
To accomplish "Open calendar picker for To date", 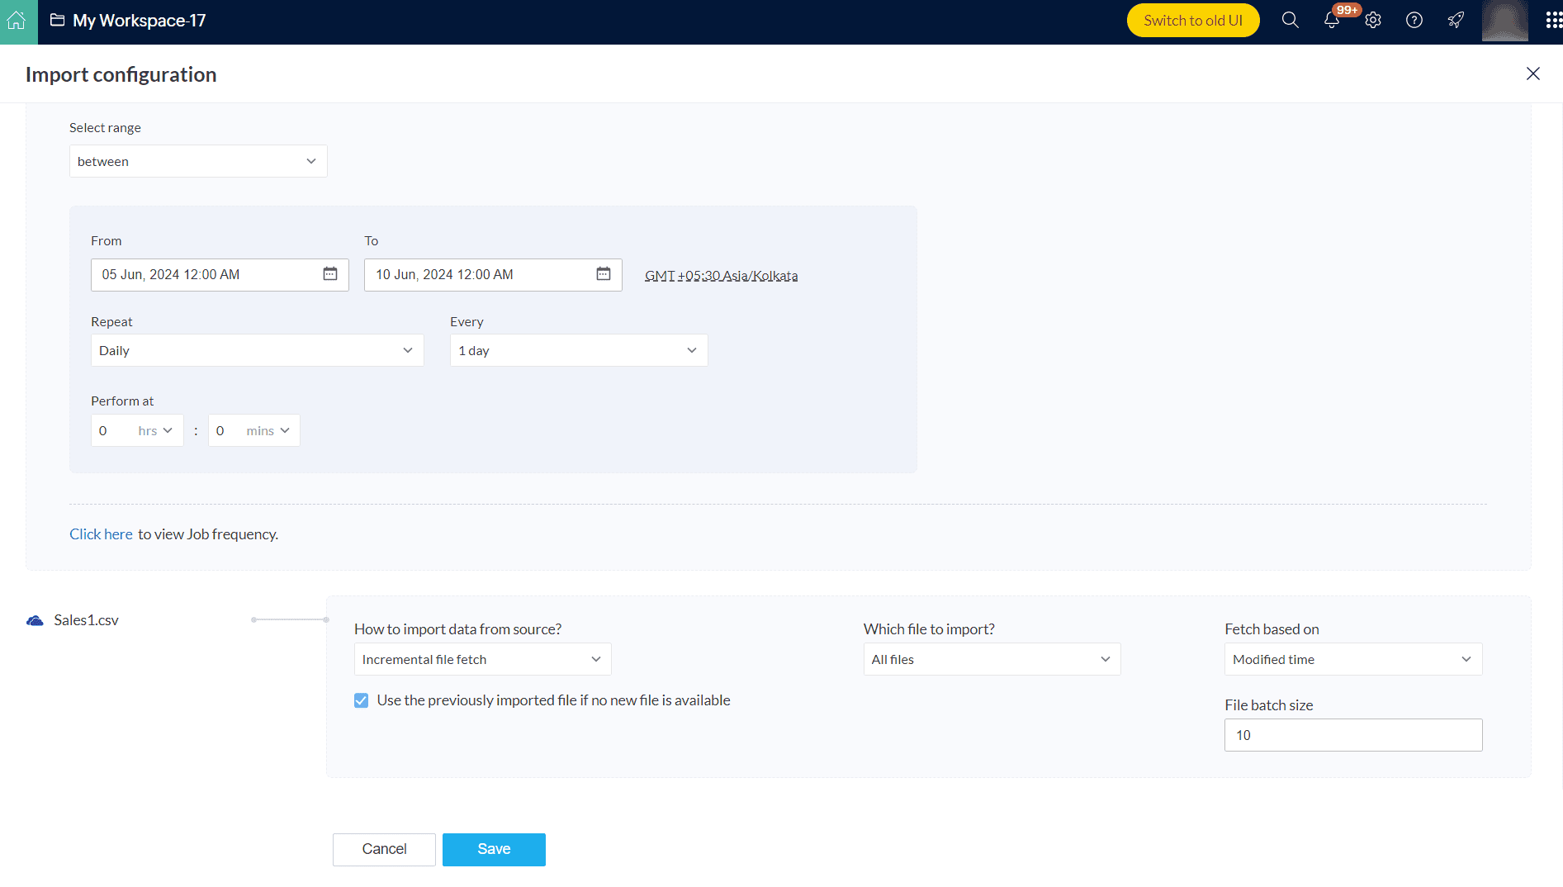I will (604, 274).
